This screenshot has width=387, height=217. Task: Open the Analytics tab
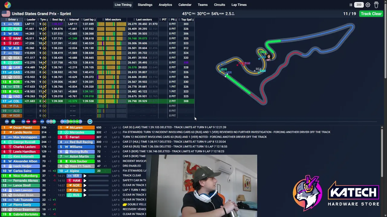[165, 5]
